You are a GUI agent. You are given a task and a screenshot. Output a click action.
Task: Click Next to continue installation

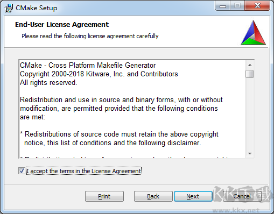(193, 196)
